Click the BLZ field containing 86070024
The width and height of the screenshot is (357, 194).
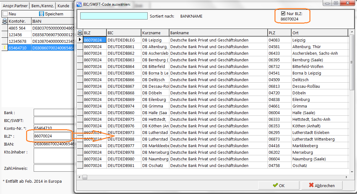coord(53,136)
